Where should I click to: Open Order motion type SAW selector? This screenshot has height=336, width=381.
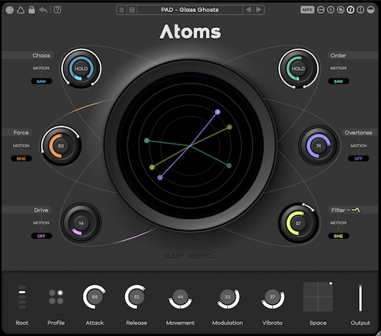click(x=338, y=81)
